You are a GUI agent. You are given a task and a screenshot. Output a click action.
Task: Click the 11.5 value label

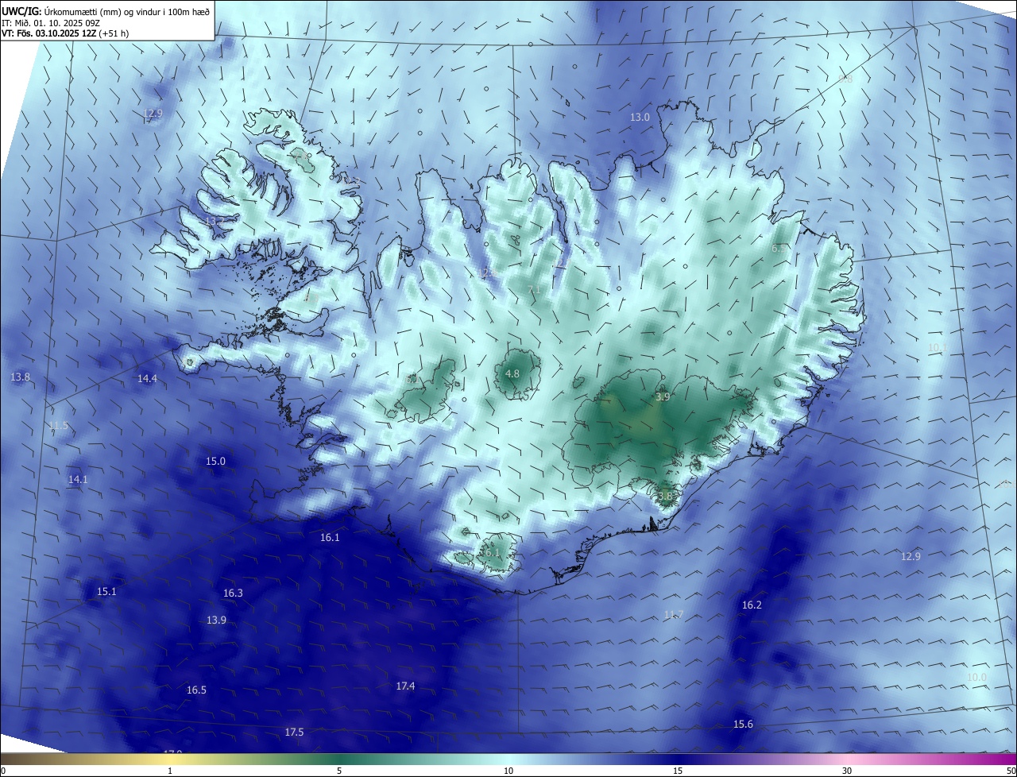pos(58,426)
